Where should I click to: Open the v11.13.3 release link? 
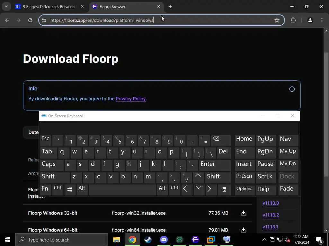pyautogui.click(x=271, y=203)
